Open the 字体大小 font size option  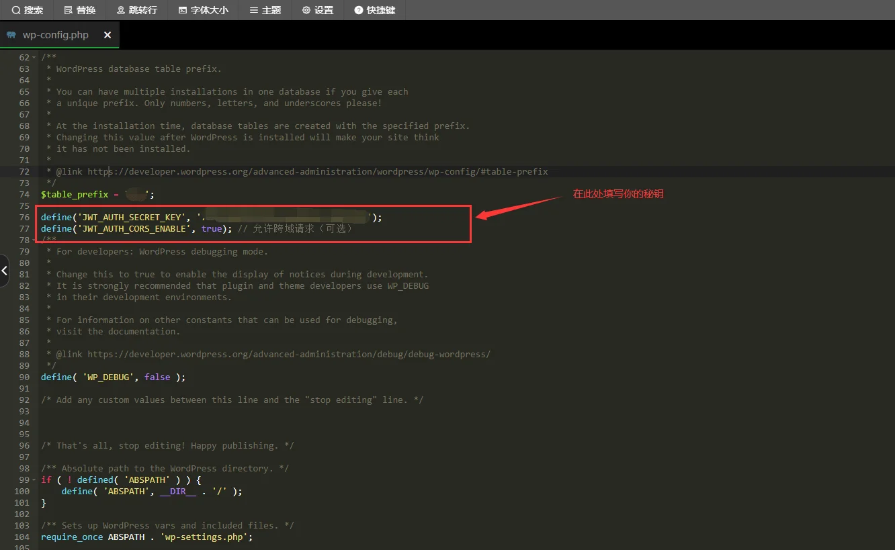pos(204,10)
